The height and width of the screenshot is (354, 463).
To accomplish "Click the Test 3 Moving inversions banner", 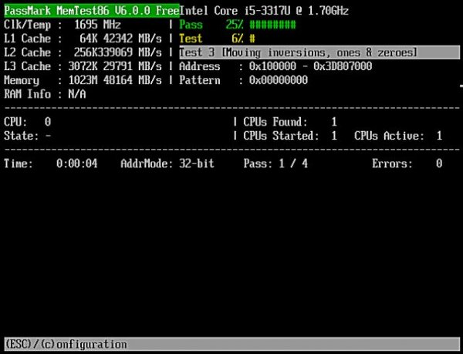I will pos(299,52).
